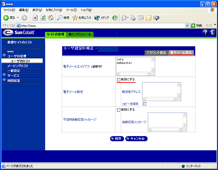The width and height of the screenshot is (218, 170).
Task: Enable email forwarding 有効にする checkbox
Action: (118, 79)
